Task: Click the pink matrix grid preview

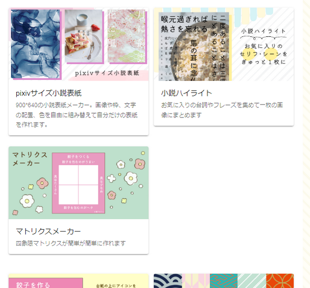Action: (78, 183)
